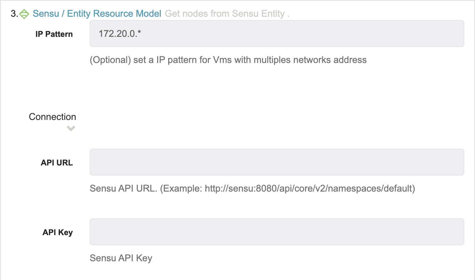
Task: Click the 'Sensu API Key' help text
Action: point(121,258)
